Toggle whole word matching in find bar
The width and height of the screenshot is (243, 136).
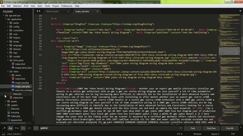pyautogui.click(x=17, y=128)
